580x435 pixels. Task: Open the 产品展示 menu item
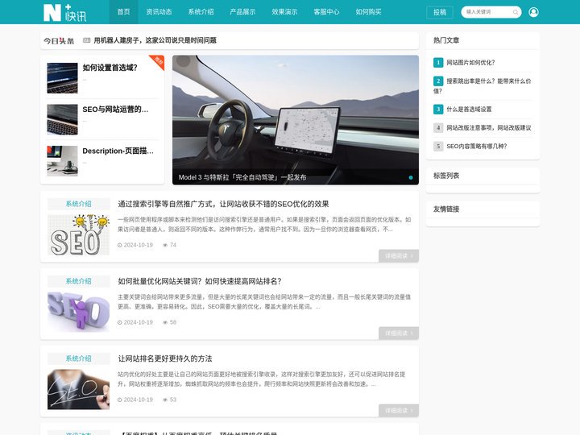click(242, 12)
